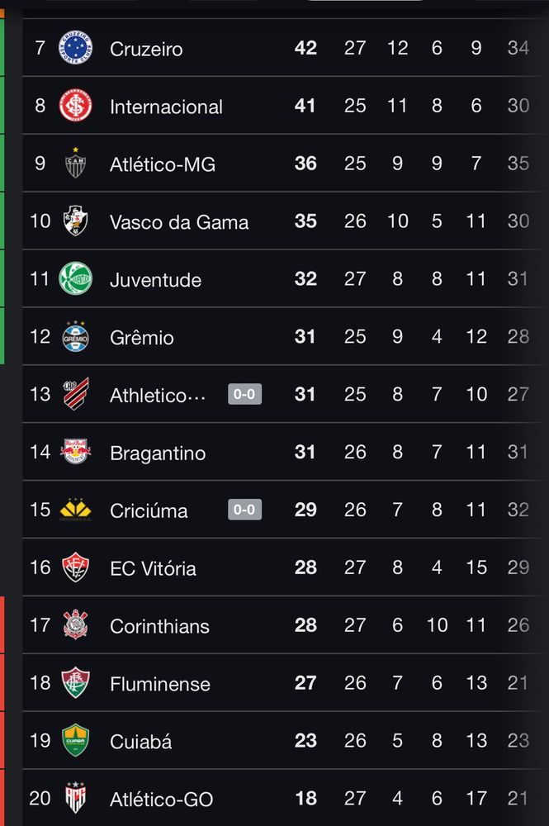Tap the Fluminense club crest
This screenshot has height=826, width=549.
[x=75, y=683]
